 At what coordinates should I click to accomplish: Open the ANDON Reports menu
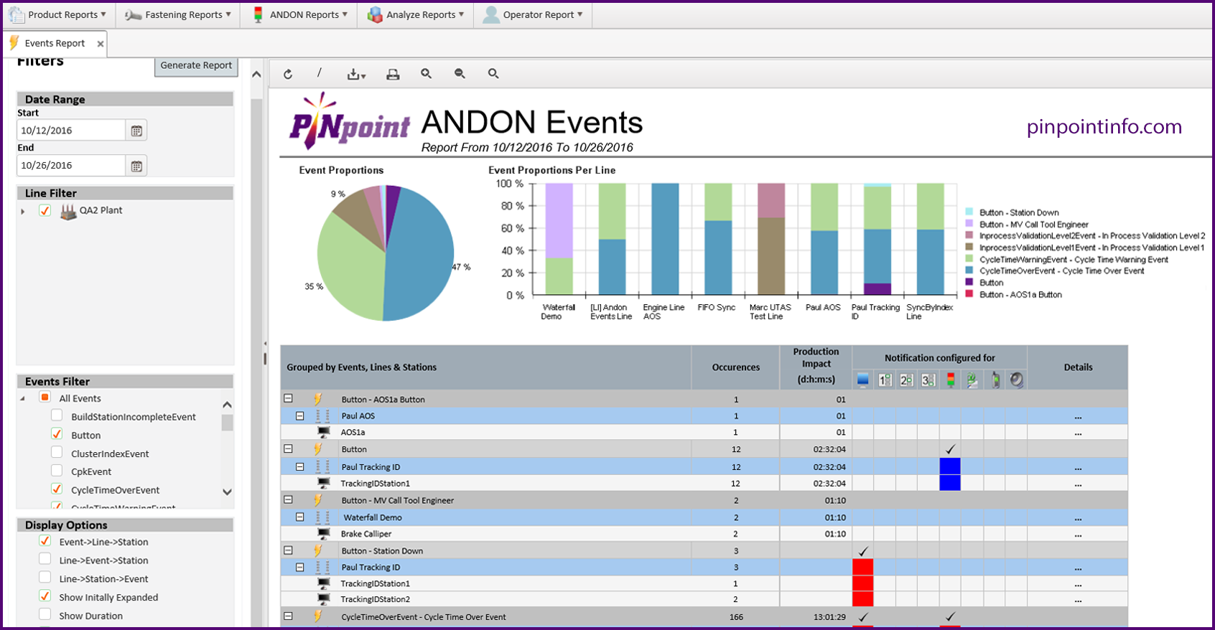point(299,14)
